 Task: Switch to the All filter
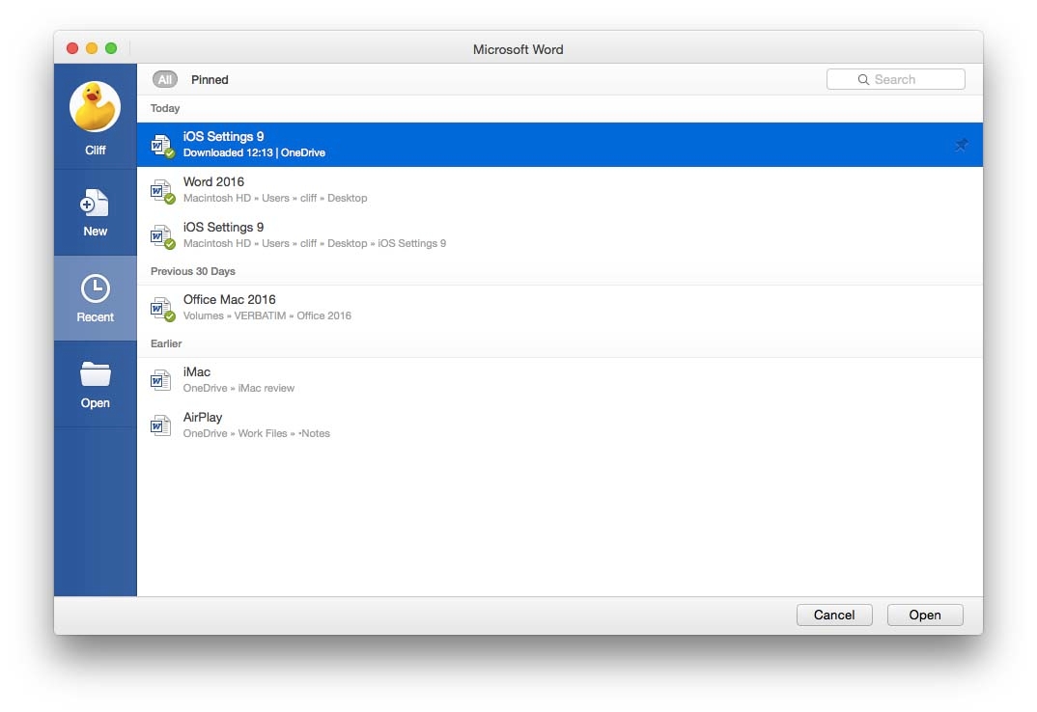(x=165, y=79)
